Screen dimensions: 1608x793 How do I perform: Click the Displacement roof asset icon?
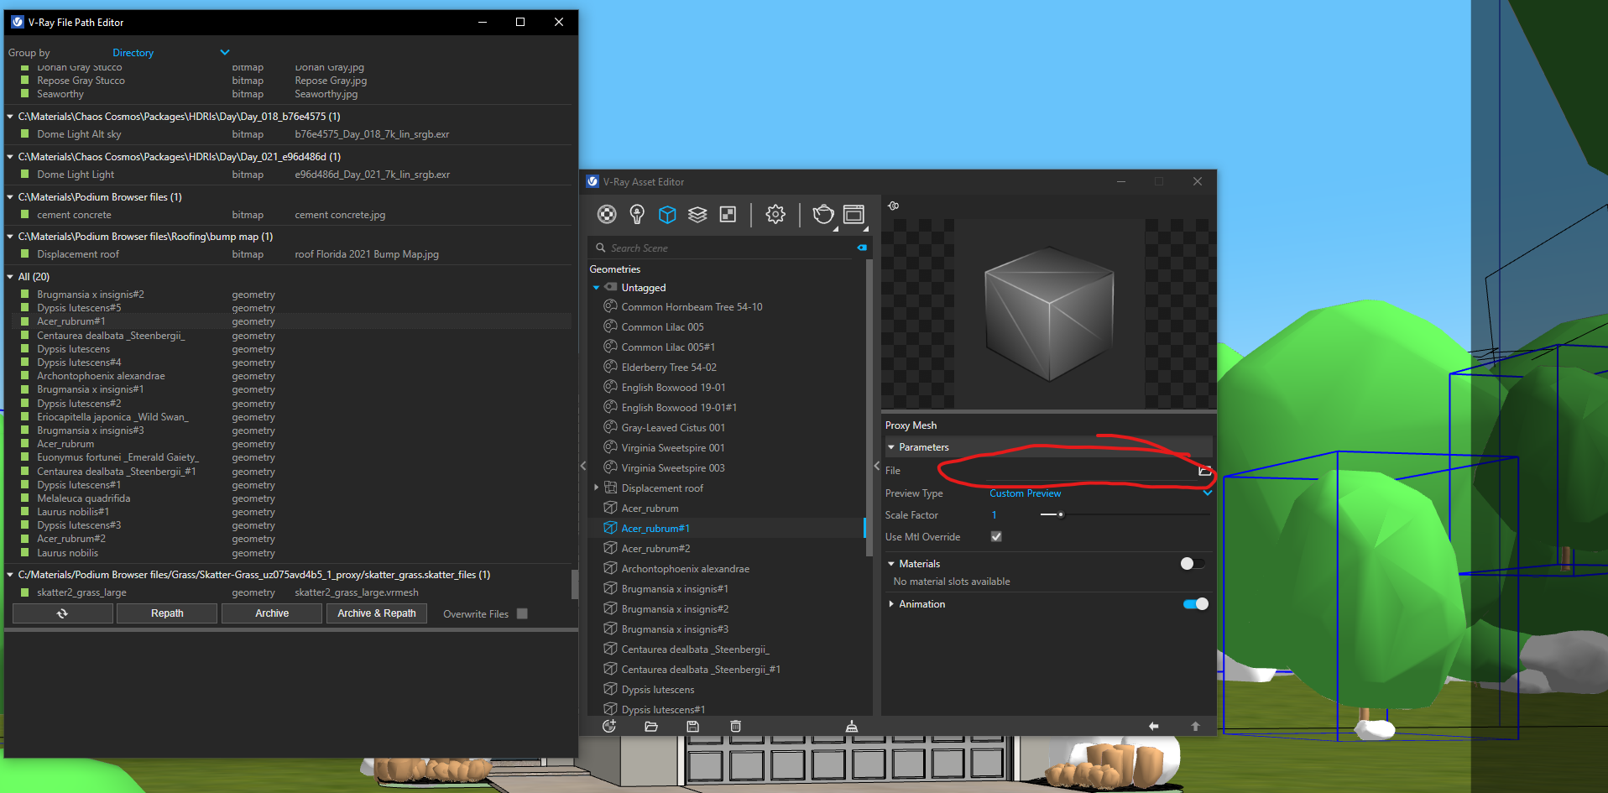click(x=611, y=488)
